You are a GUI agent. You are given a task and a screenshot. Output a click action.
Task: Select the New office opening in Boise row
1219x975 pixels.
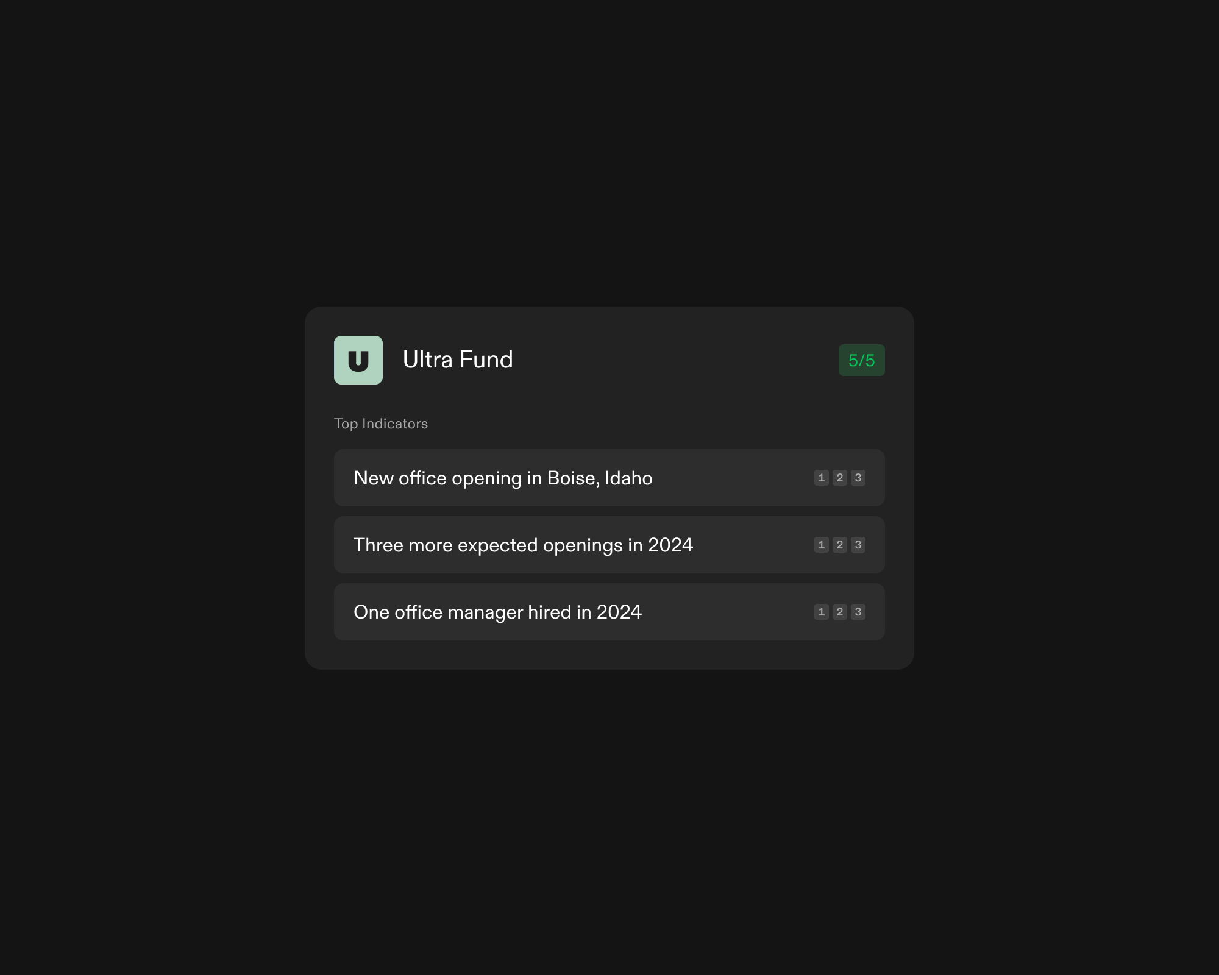731,478
